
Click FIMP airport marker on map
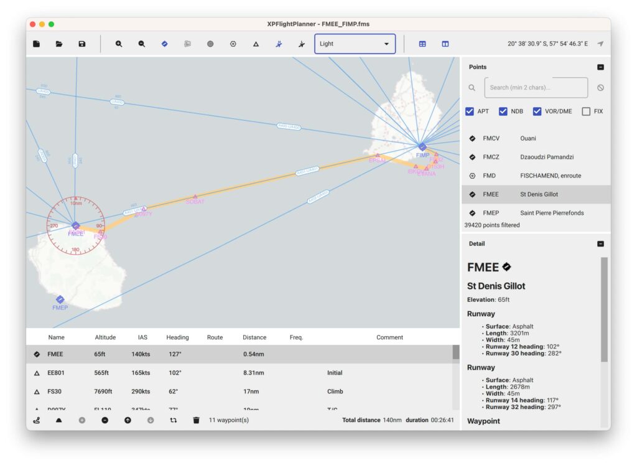[422, 147]
